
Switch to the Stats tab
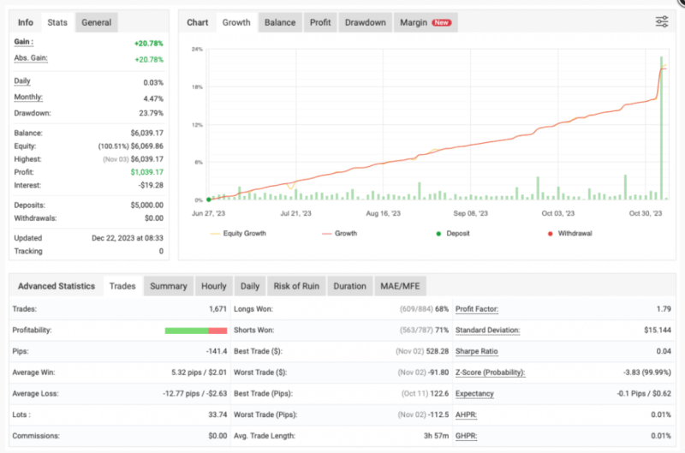pyautogui.click(x=57, y=22)
